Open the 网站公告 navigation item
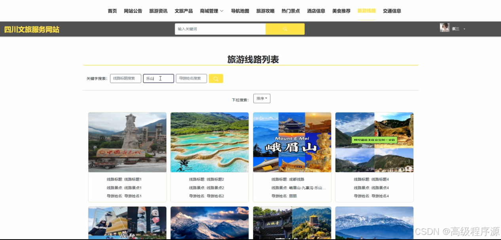Screen dimensions: 501x240 [x=133, y=11]
